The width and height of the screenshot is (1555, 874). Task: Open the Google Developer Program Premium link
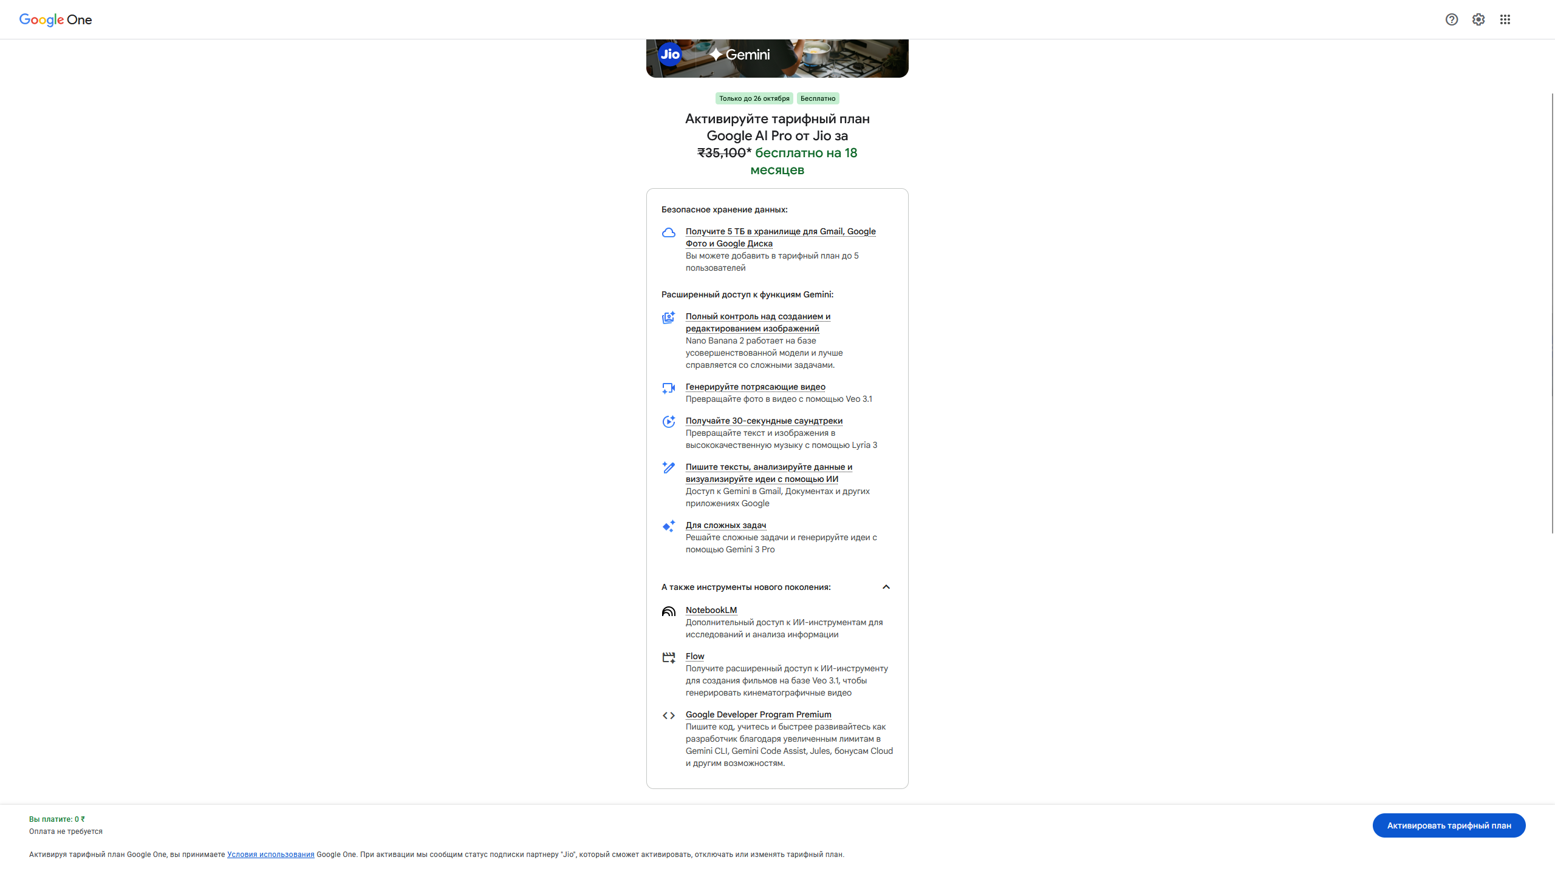click(x=759, y=714)
